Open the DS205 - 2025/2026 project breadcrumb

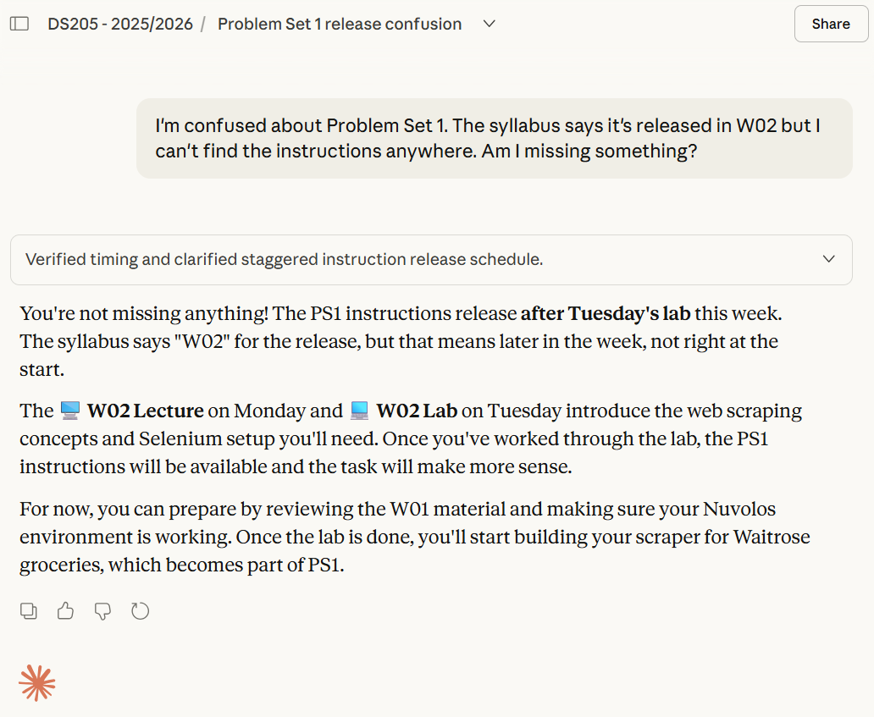pyautogui.click(x=120, y=24)
